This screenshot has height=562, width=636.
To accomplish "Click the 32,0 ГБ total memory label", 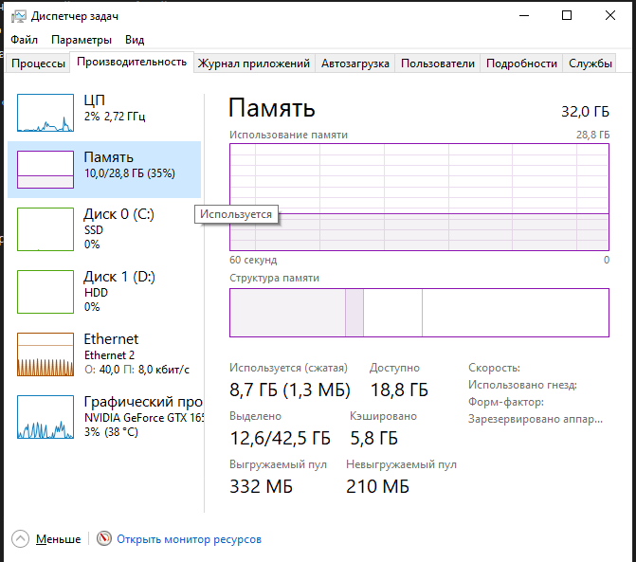I will pos(585,112).
